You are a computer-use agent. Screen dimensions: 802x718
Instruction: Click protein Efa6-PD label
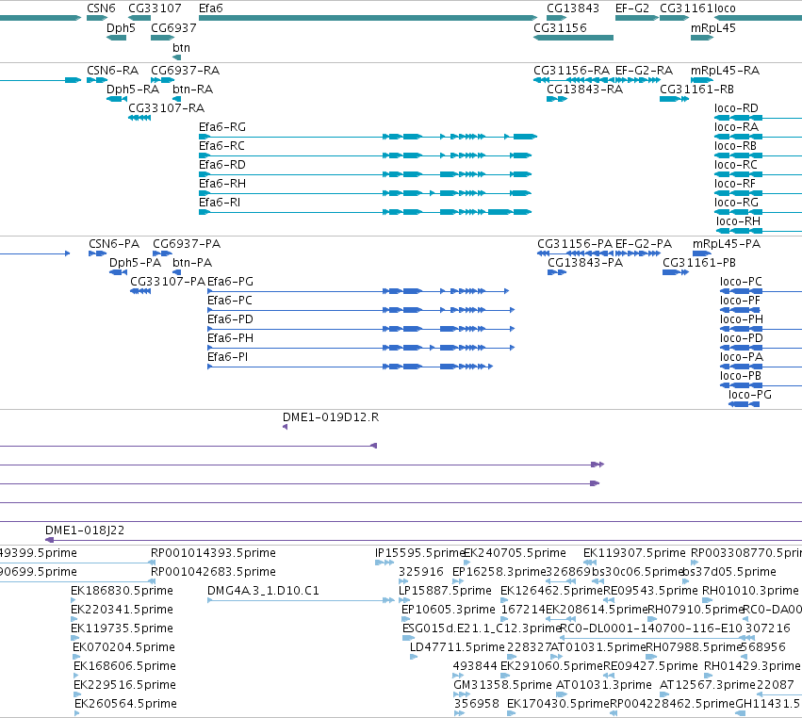click(230, 319)
